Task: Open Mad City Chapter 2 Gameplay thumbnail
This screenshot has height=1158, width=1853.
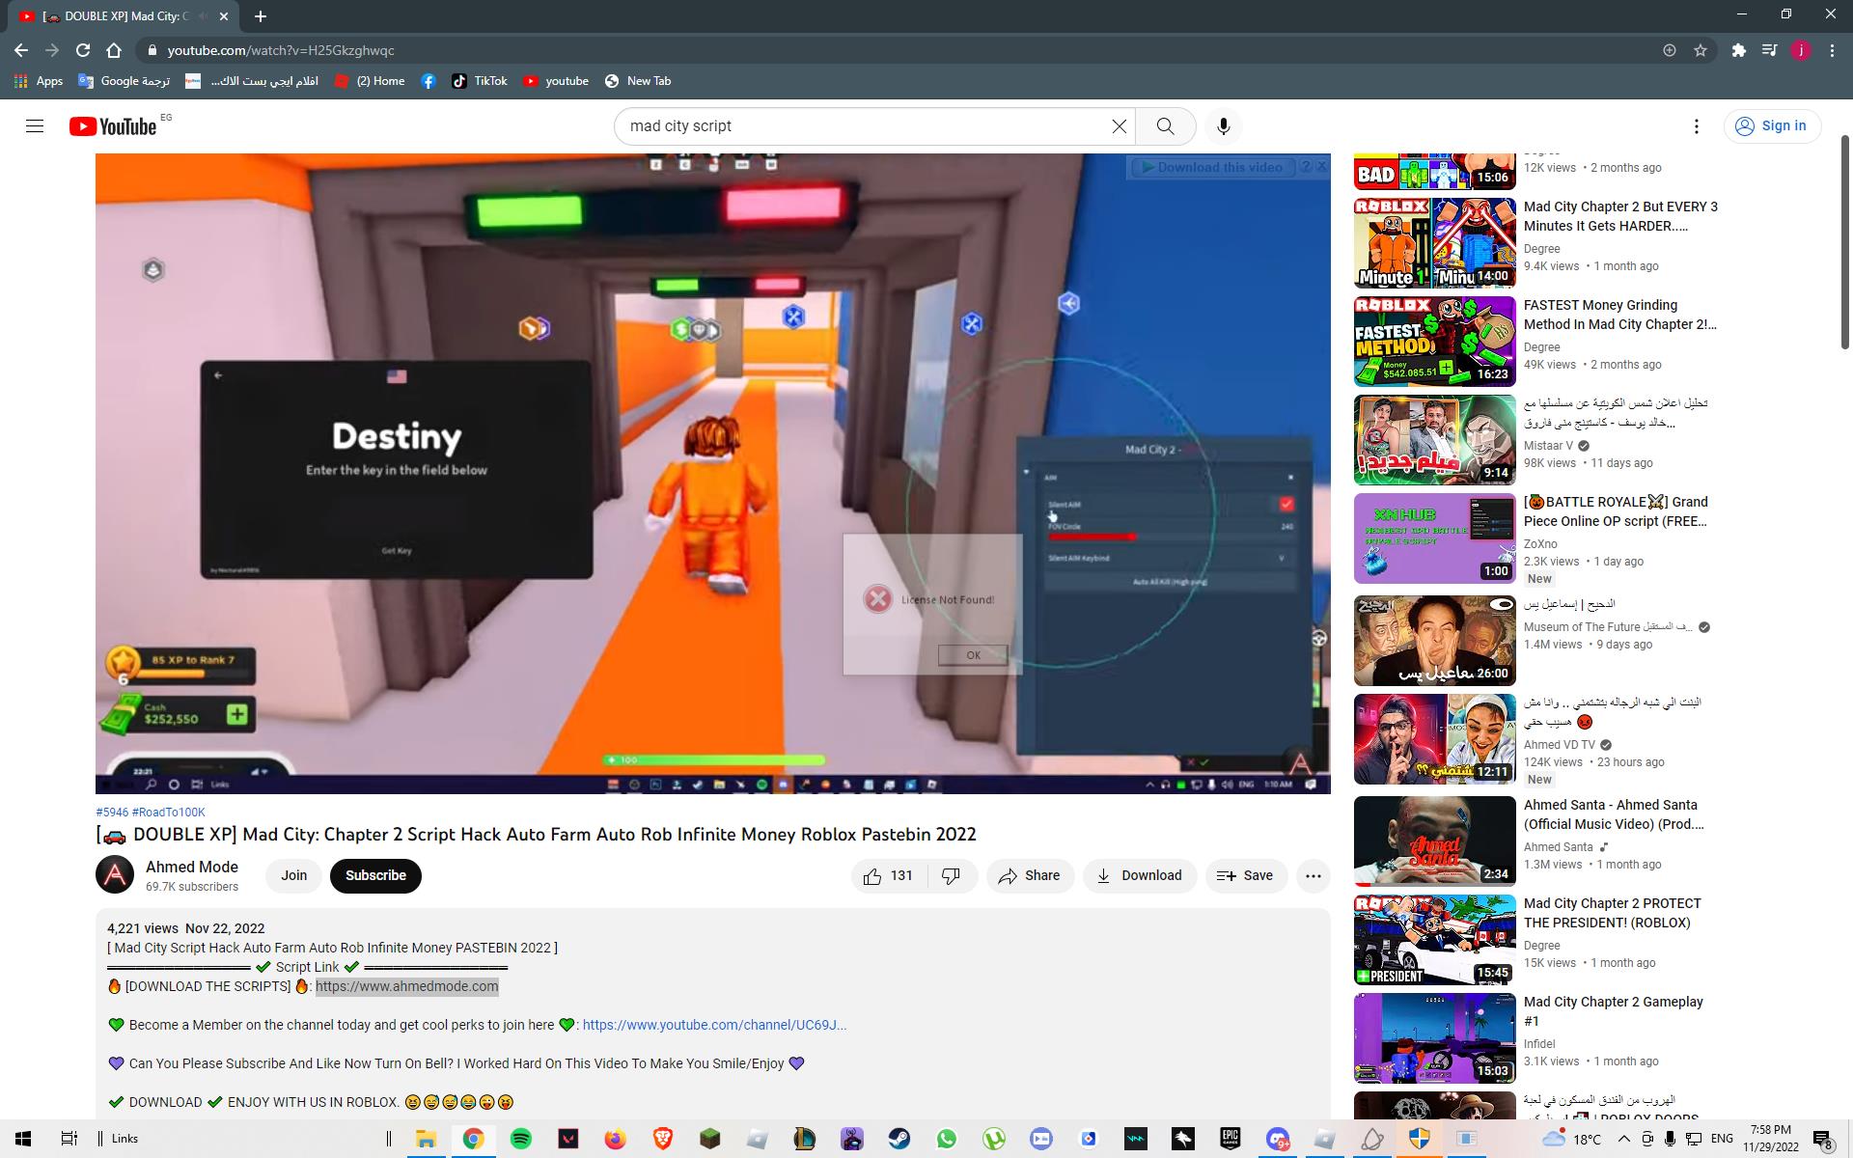Action: pos(1434,1038)
